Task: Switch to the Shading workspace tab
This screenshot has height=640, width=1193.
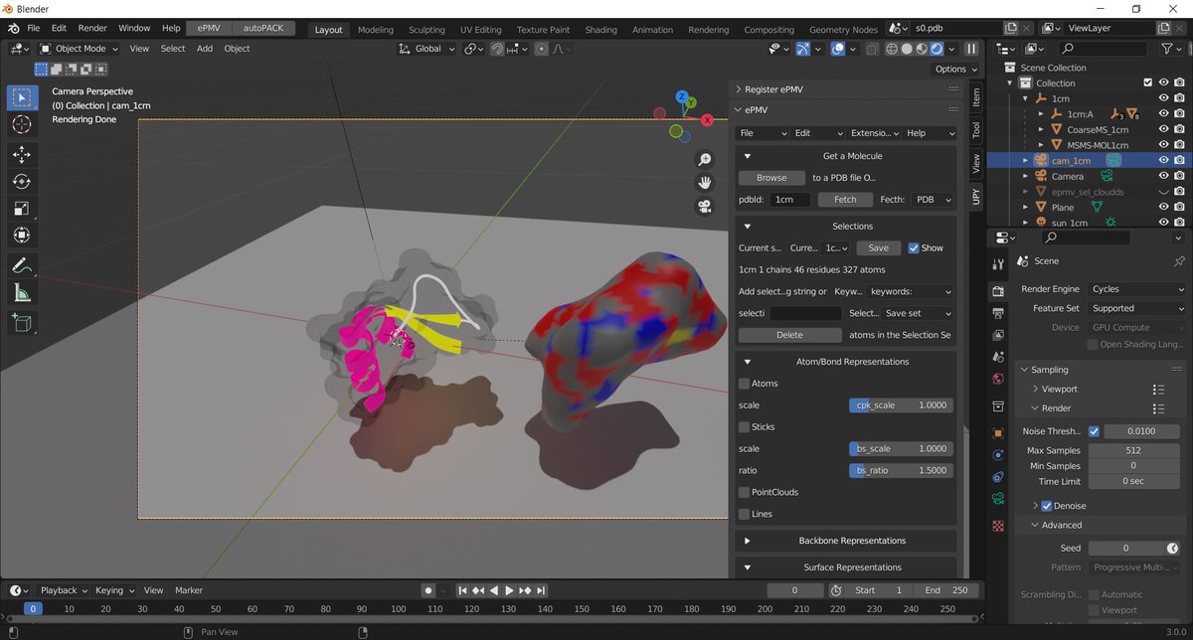Action: (x=600, y=30)
